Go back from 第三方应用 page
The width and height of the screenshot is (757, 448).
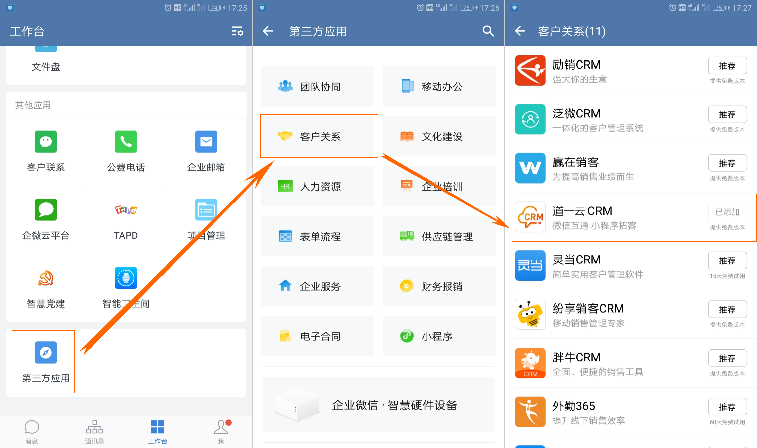(268, 31)
